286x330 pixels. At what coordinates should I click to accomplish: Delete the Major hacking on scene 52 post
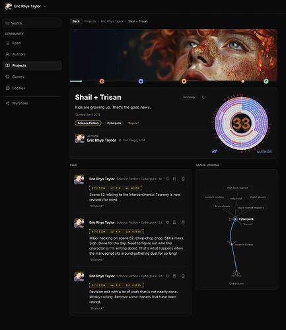coord(183,222)
